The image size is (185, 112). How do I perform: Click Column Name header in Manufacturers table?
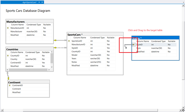17,25
